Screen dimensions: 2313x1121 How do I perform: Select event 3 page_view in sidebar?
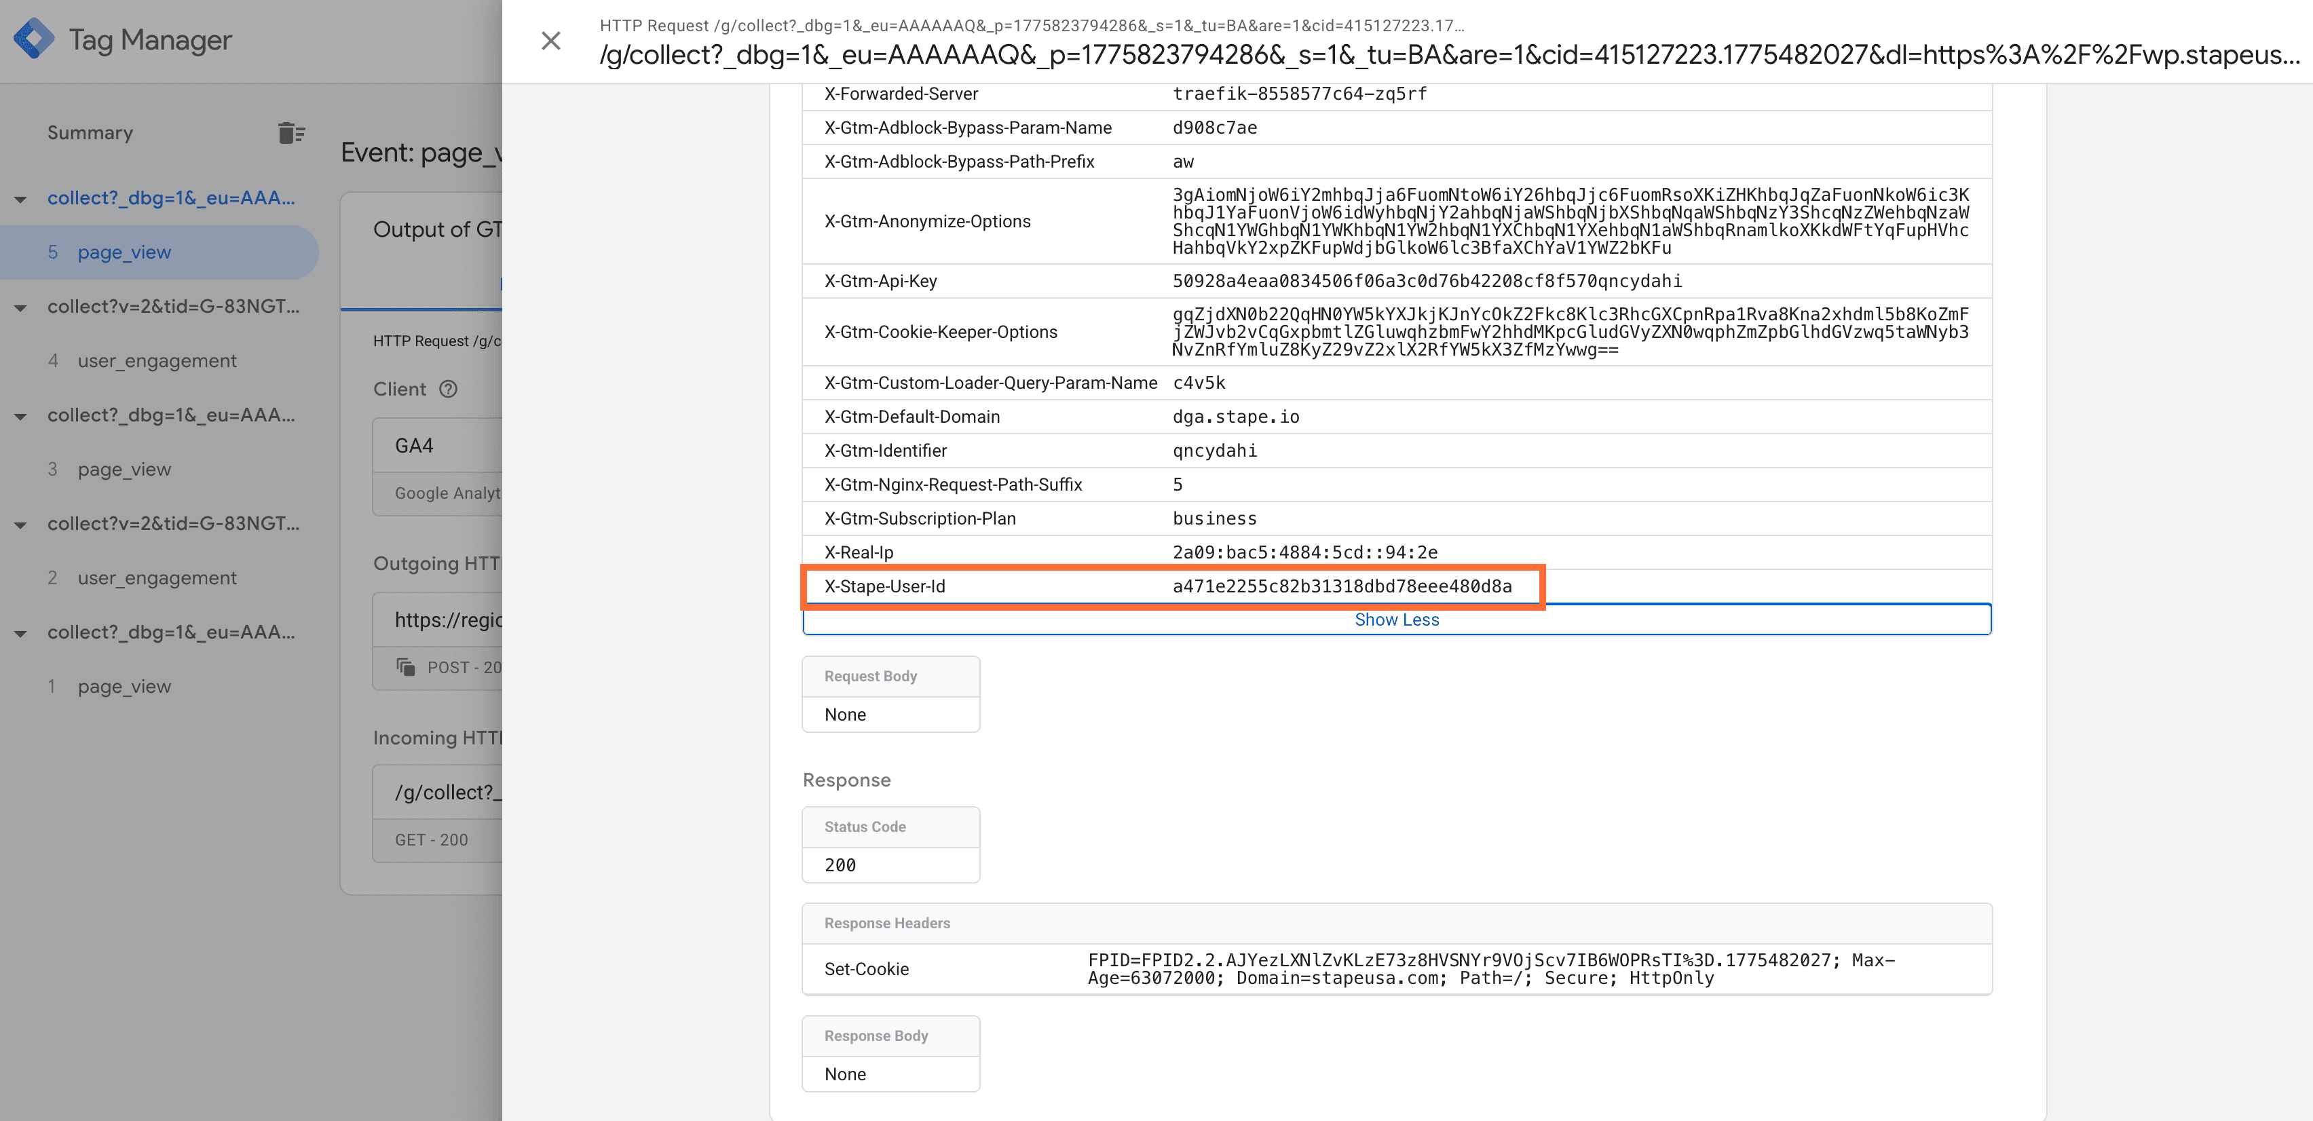point(125,468)
